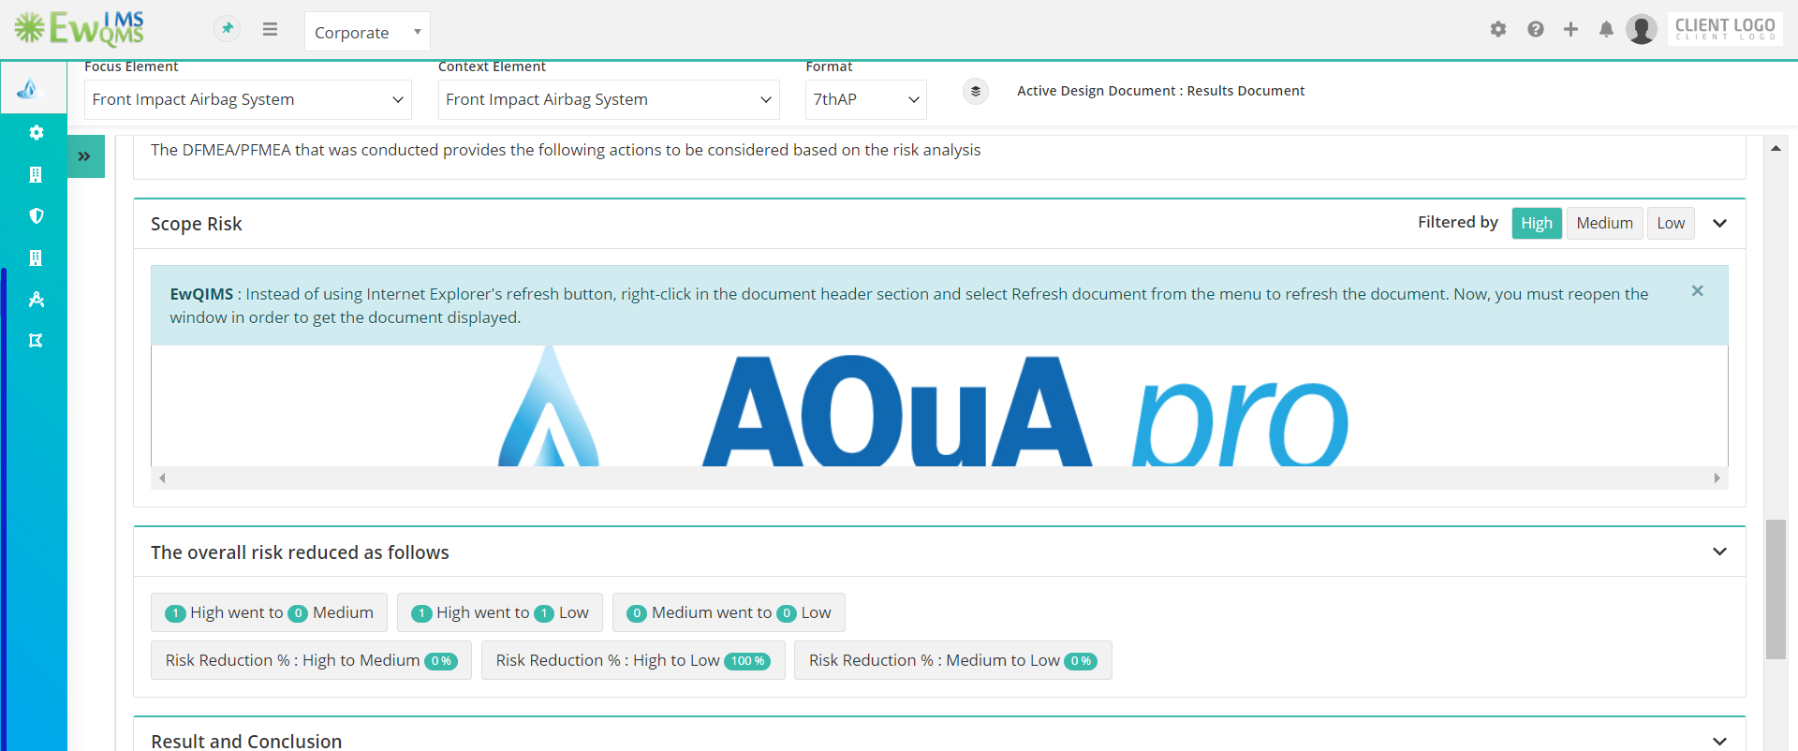Toggle the Medium risk filter
This screenshot has width=1798, height=751.
pos(1604,223)
